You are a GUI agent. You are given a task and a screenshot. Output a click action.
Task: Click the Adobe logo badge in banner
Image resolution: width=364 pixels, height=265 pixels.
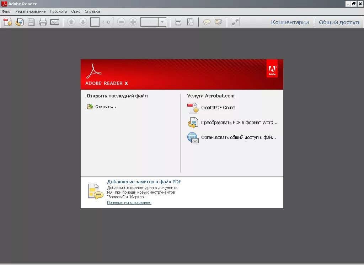tap(272, 69)
